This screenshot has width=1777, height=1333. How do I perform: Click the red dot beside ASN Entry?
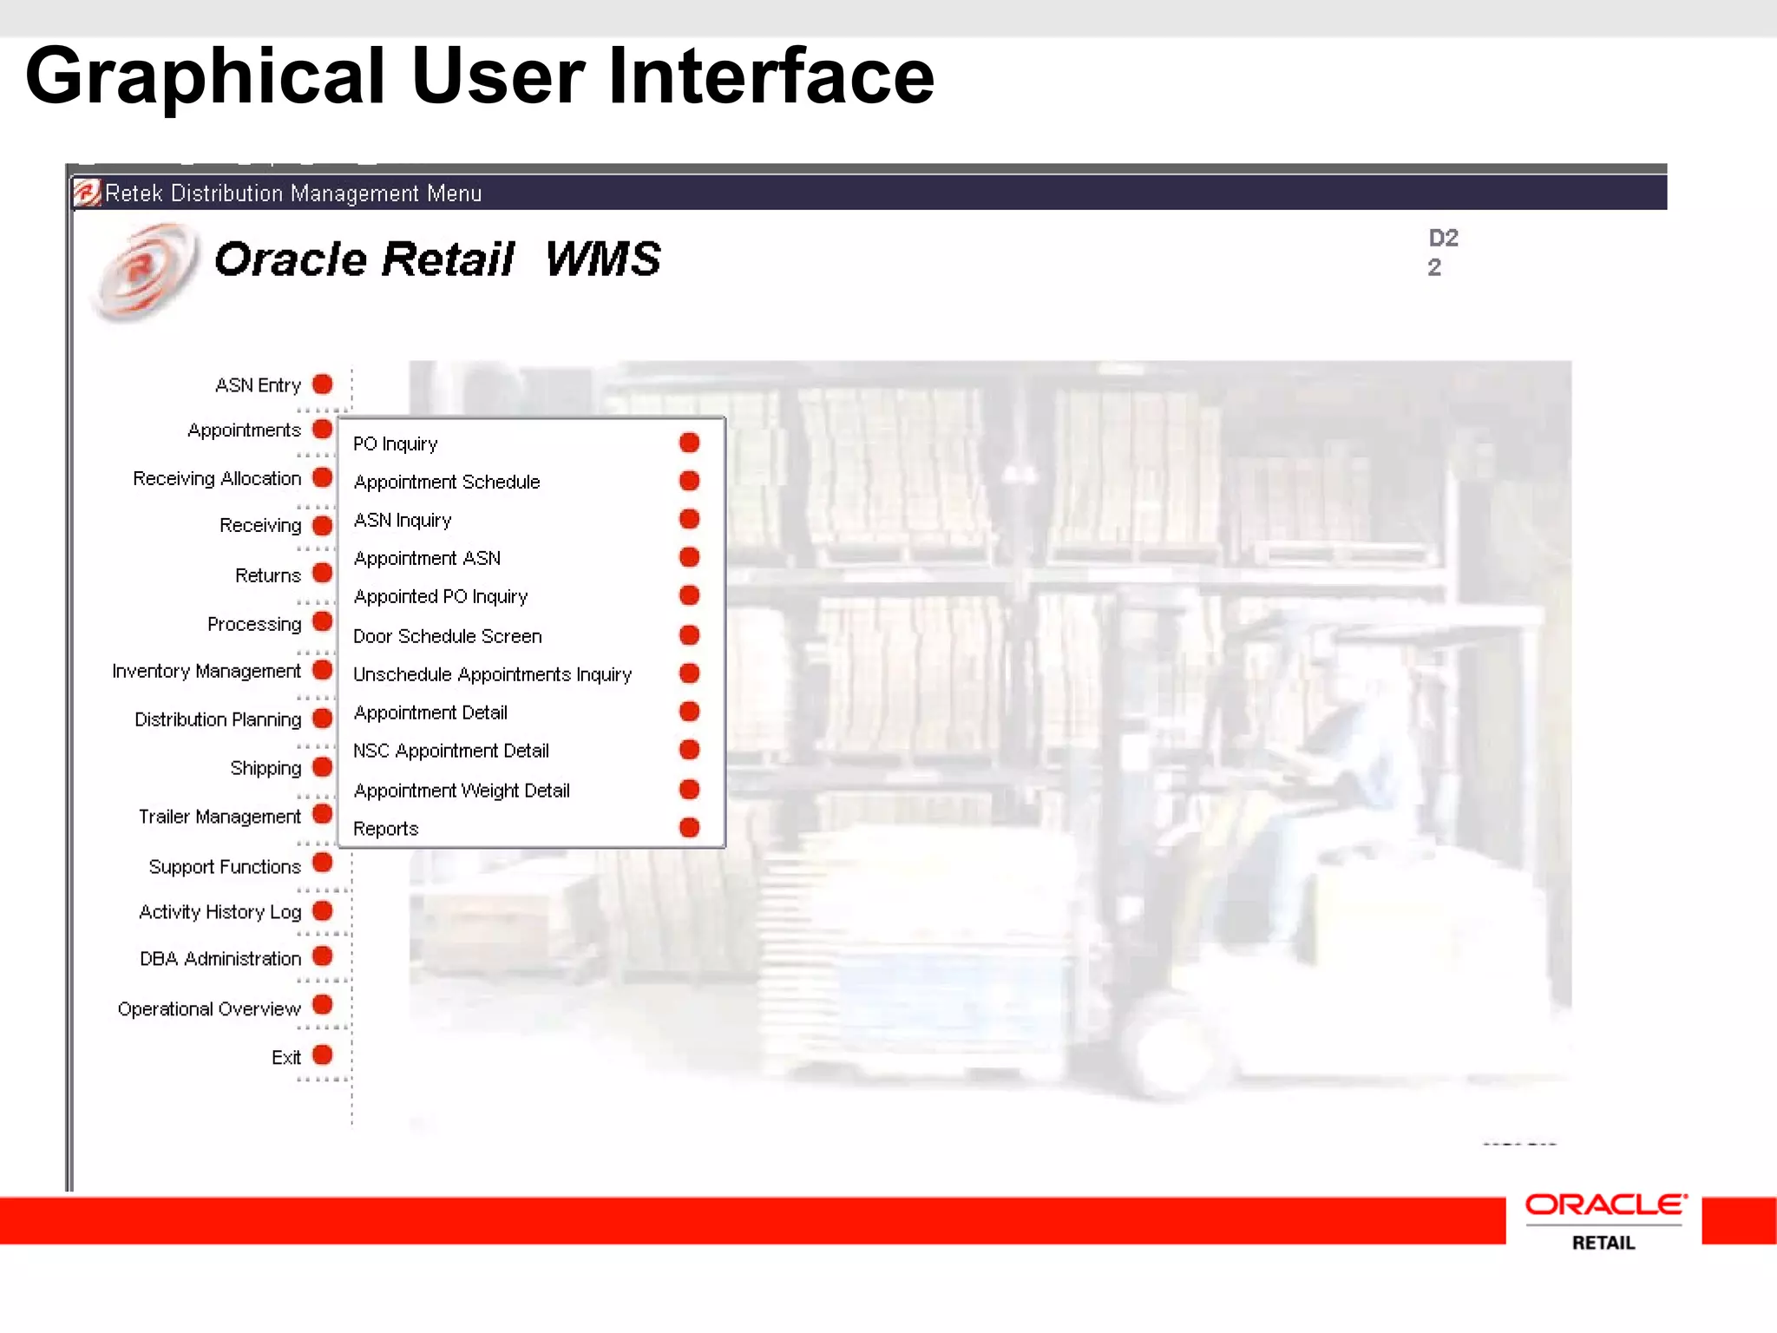tap(323, 384)
